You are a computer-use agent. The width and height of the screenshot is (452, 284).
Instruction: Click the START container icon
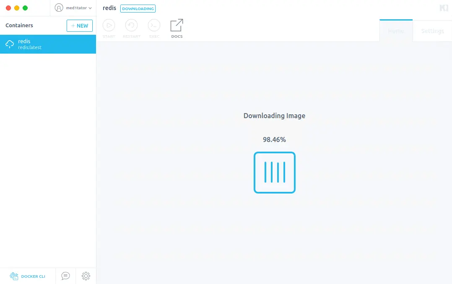click(x=109, y=26)
